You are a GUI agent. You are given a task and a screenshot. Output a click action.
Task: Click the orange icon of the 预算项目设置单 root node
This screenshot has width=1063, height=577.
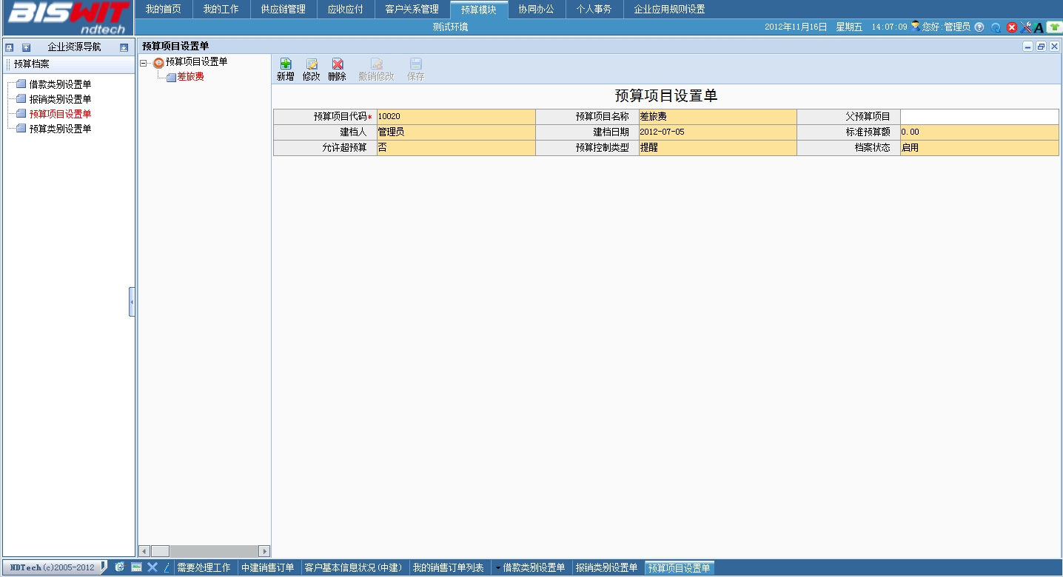click(x=158, y=63)
